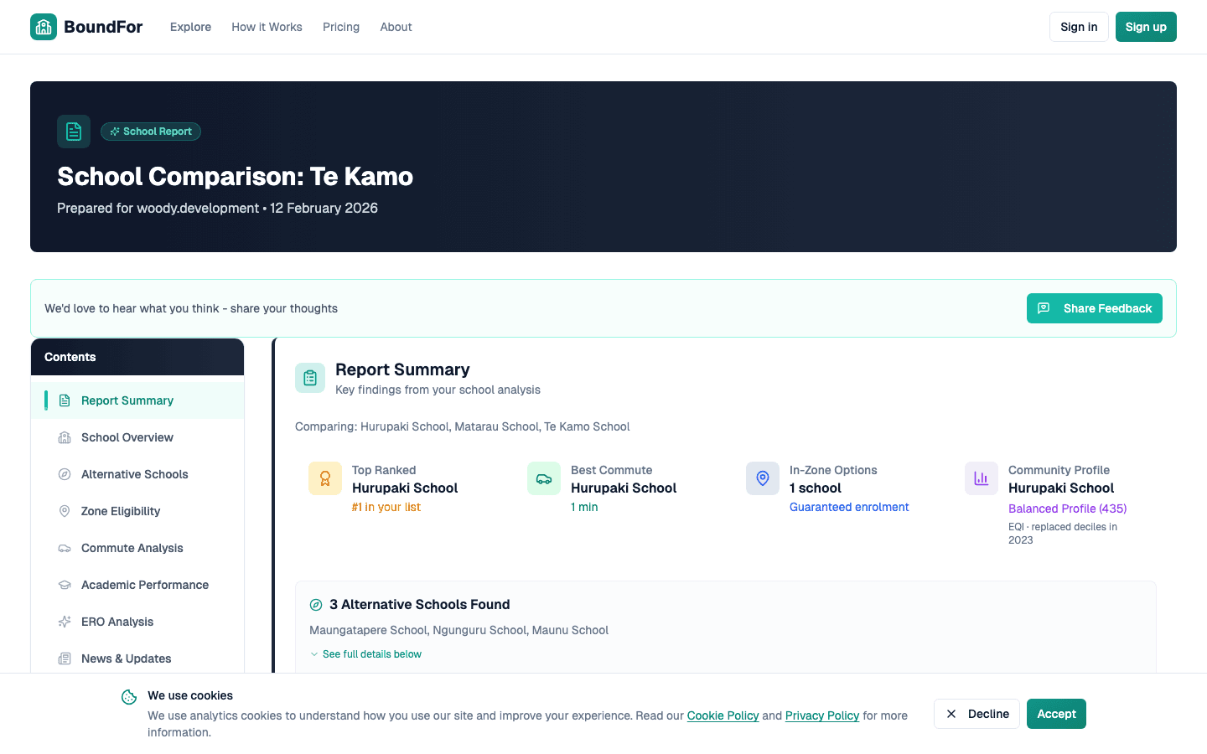Click the Sign up button
Screen dimensions: 1207x754
(x=1146, y=27)
